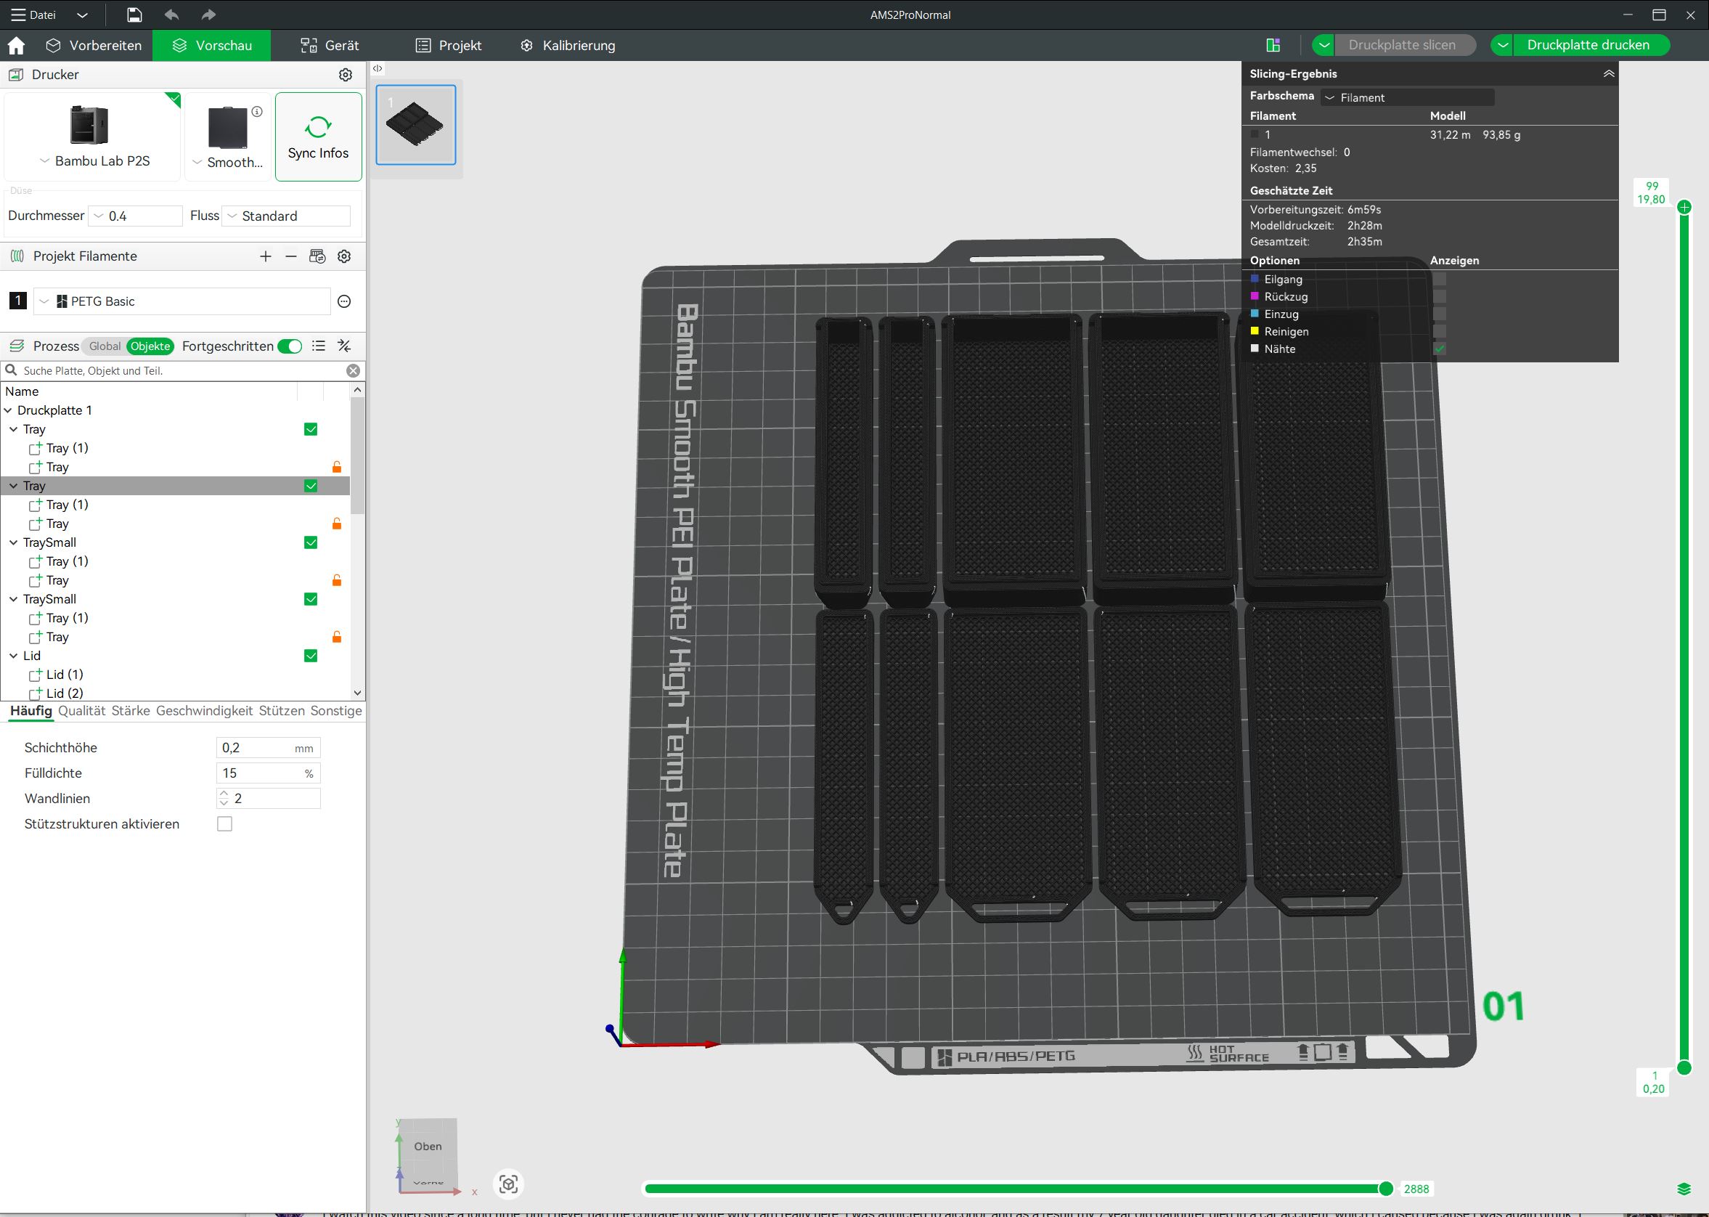The width and height of the screenshot is (1709, 1217).
Task: Click the horizontal move slider handle
Action: coord(1385,1189)
